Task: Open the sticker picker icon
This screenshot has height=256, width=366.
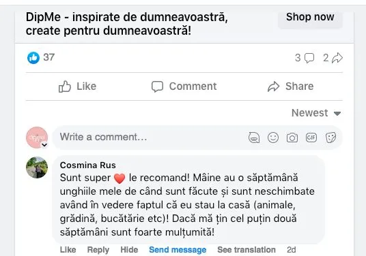Action: tap(330, 138)
